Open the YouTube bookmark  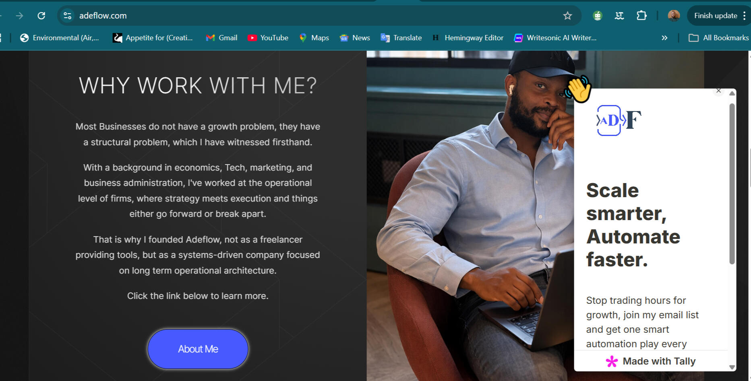click(268, 38)
